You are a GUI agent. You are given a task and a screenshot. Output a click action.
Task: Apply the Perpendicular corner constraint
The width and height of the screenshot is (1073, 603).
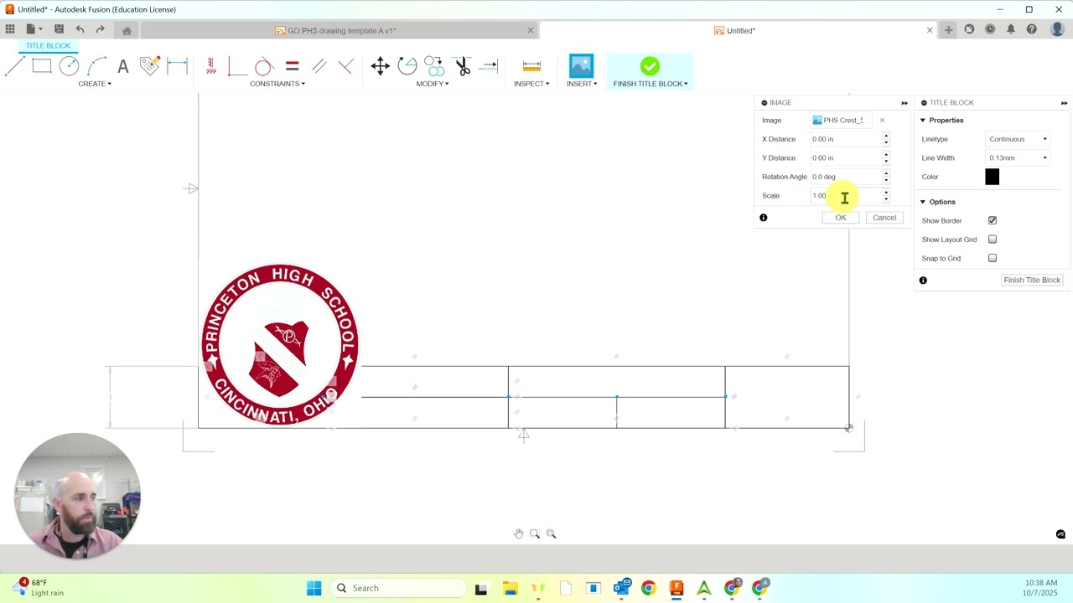(236, 66)
